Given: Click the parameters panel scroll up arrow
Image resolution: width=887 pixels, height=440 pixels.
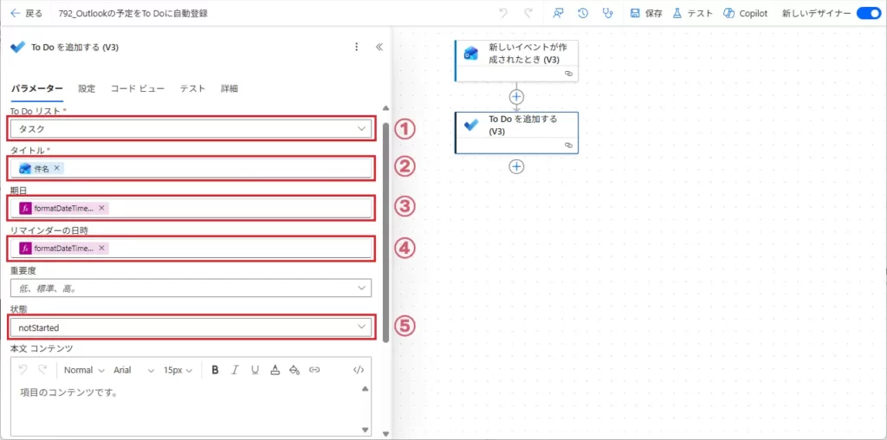Looking at the screenshot, I should [x=385, y=108].
